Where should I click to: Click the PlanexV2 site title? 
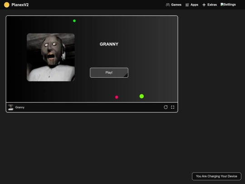coord(20,5)
